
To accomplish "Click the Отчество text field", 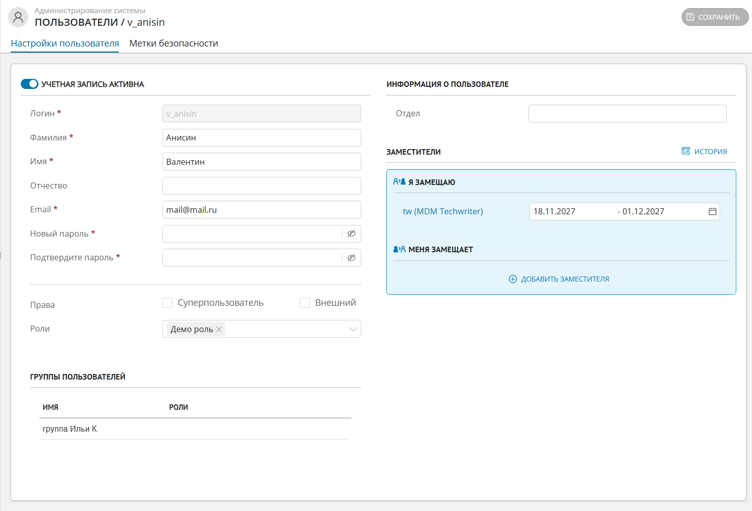I will (261, 185).
